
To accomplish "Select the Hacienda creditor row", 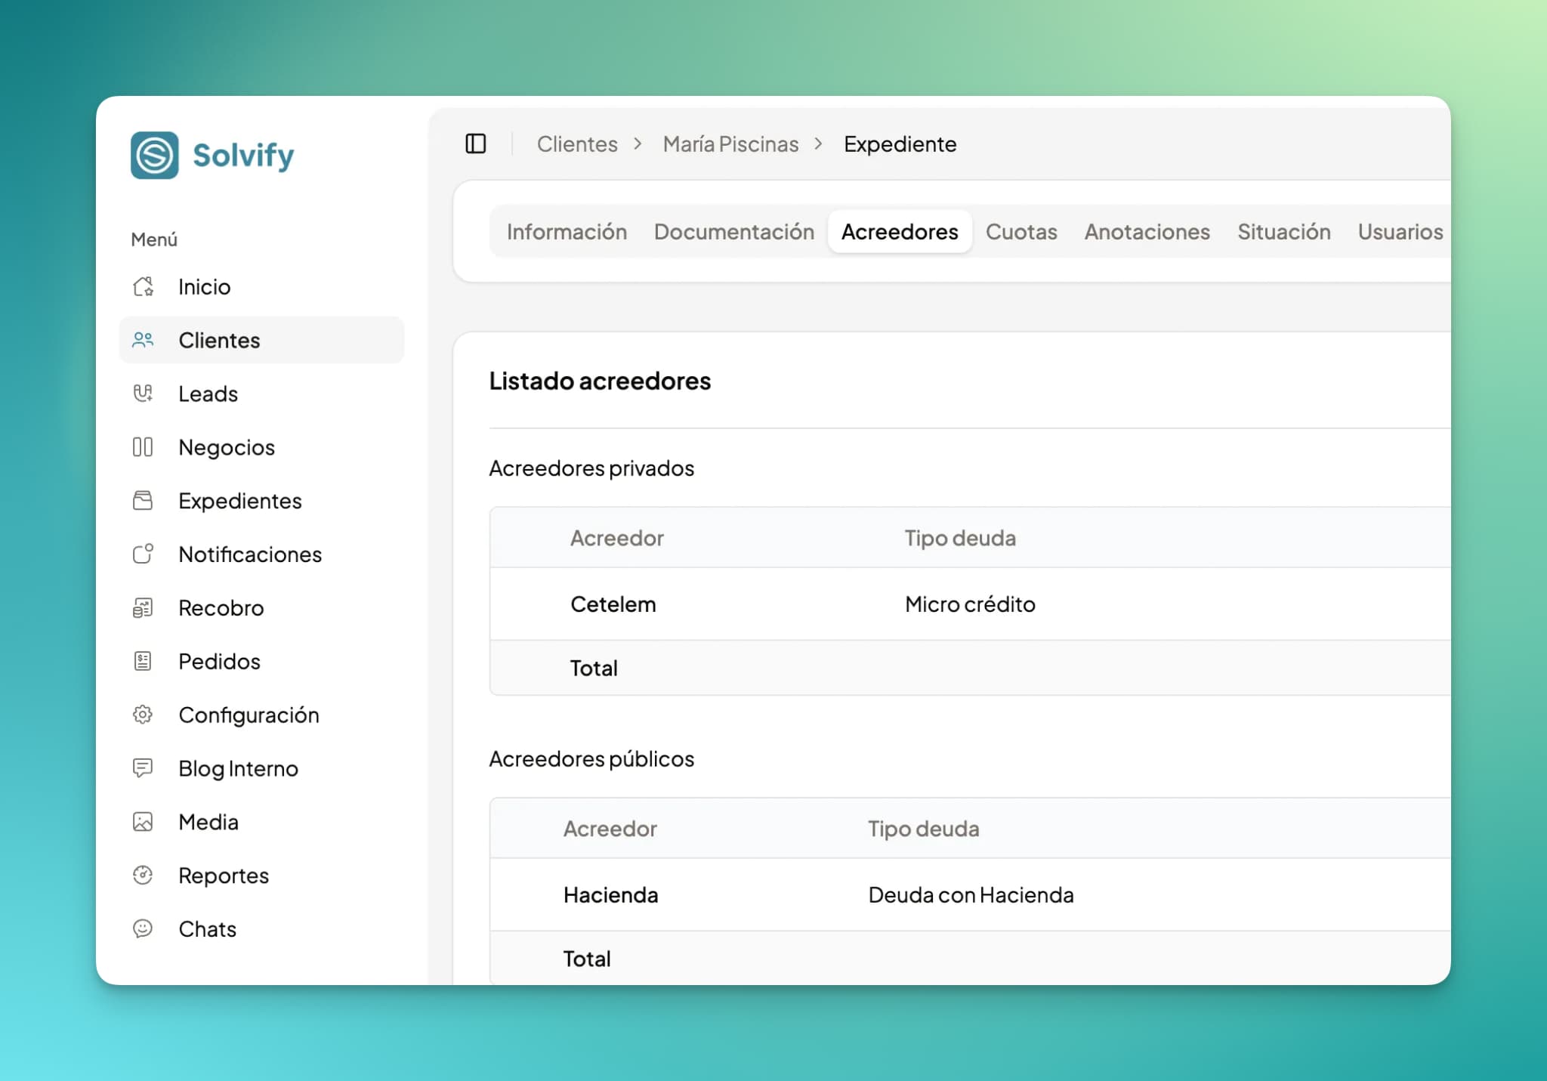I will click(x=610, y=895).
